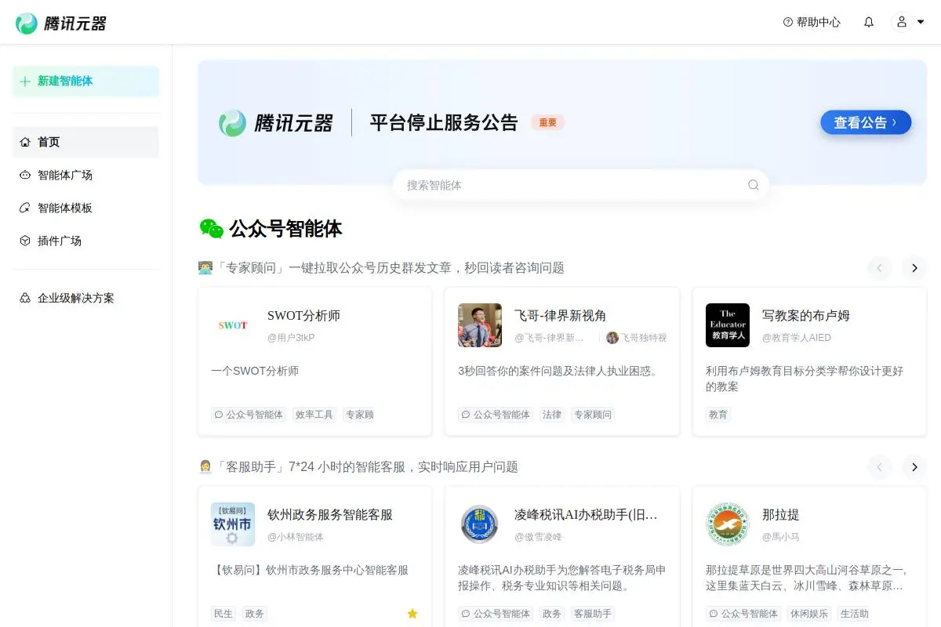
Task: Open the SWOT分析师 agent avatar
Action: click(x=233, y=325)
